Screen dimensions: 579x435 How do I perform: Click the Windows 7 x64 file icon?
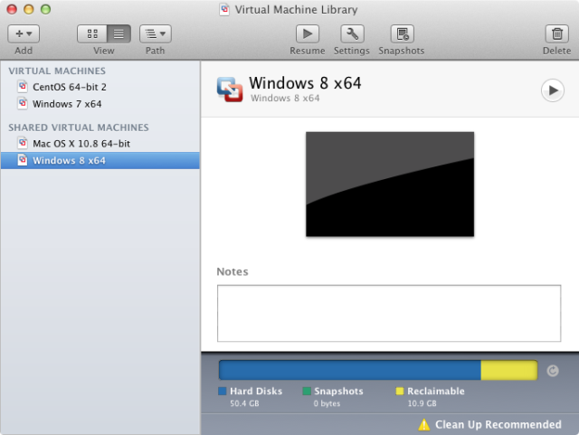tap(23, 103)
